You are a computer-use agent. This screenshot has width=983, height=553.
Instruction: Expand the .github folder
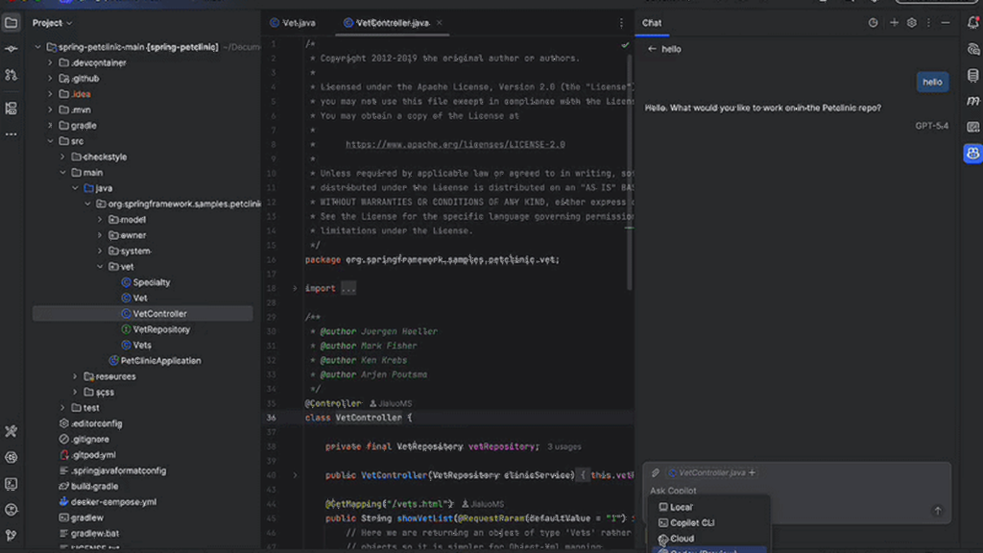50,79
